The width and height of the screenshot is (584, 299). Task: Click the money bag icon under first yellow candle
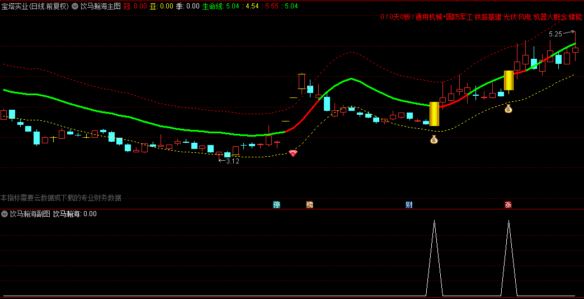[x=434, y=139]
